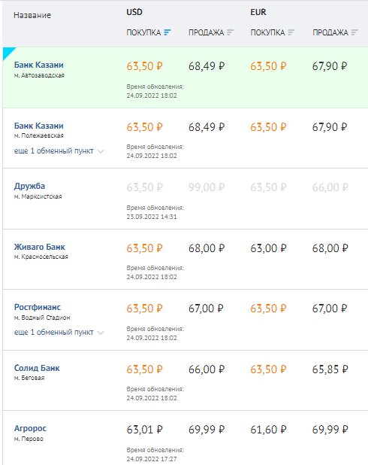The height and width of the screenshot is (465, 368).
Task: Click the chevron next to Ростфинанс extra point
Action: [101, 333]
